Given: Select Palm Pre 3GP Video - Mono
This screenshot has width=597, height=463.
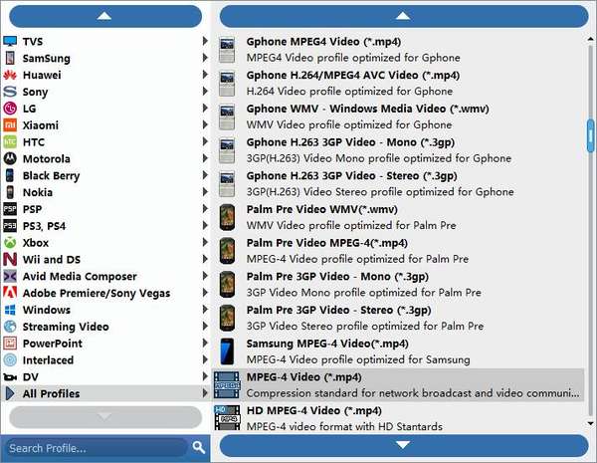Looking at the screenshot, I should click(x=398, y=285).
